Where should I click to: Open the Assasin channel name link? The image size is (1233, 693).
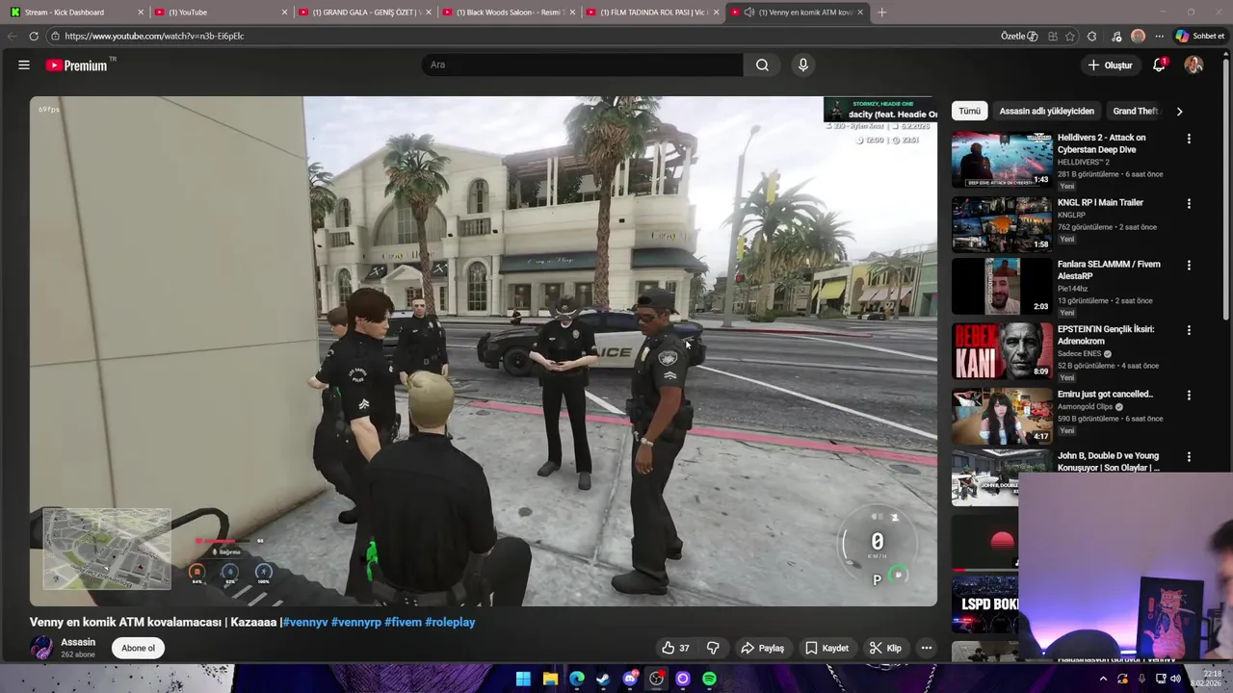pos(78,642)
